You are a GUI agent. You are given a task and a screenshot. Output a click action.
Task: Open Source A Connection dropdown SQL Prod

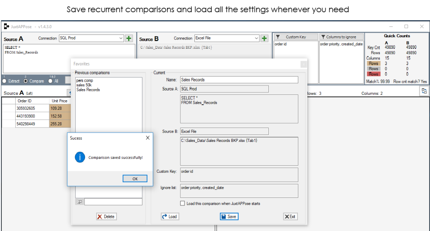pos(91,38)
